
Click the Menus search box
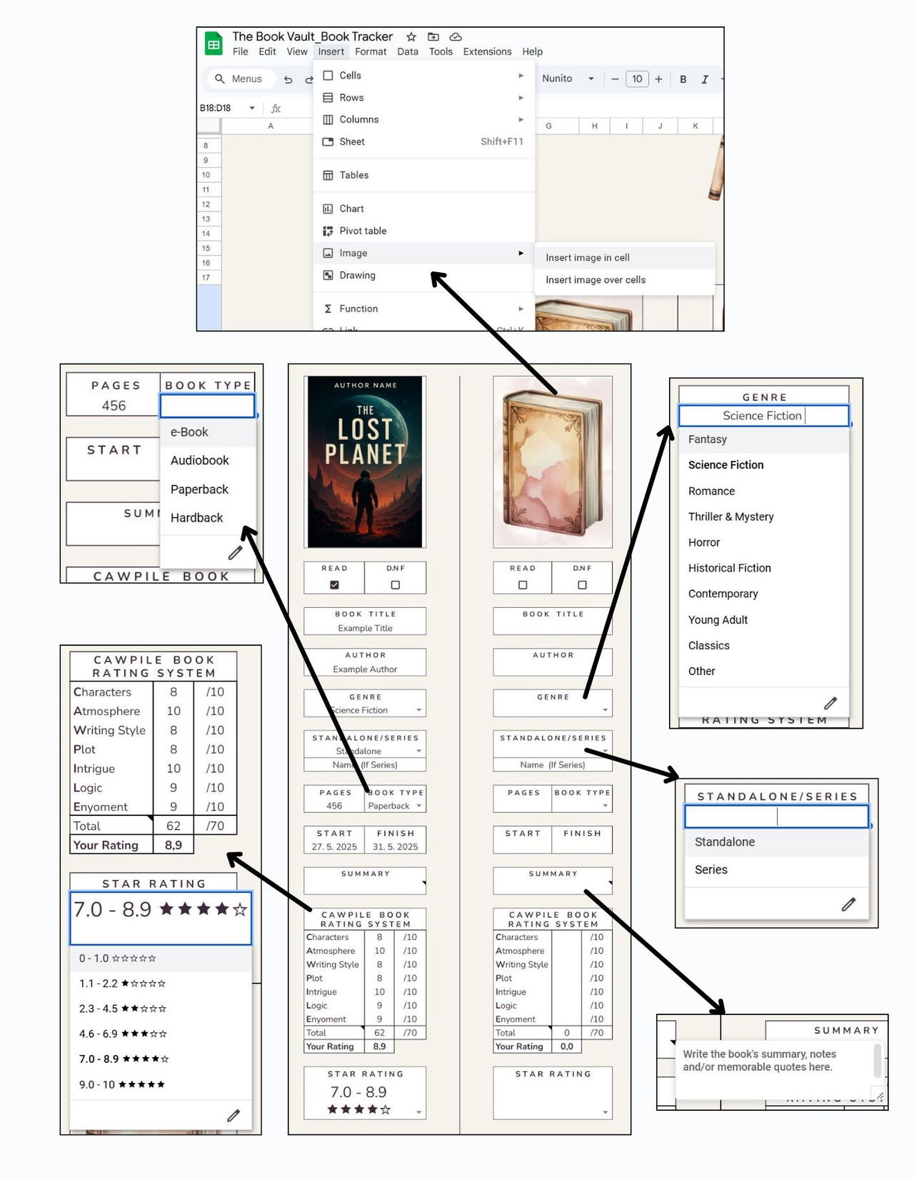point(241,79)
